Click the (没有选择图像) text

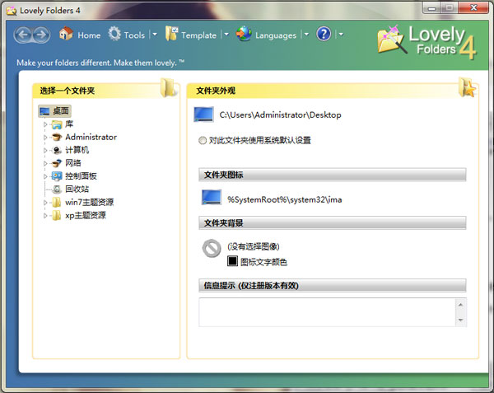(x=254, y=246)
